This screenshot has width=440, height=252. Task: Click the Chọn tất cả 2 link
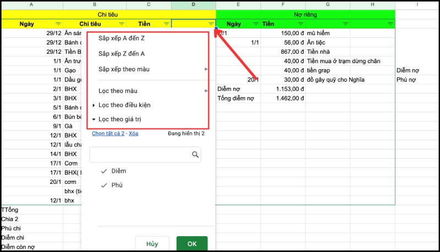pyautogui.click(x=108, y=133)
